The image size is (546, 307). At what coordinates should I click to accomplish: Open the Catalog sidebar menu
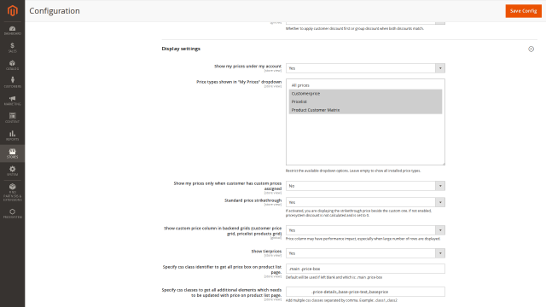pos(13,66)
